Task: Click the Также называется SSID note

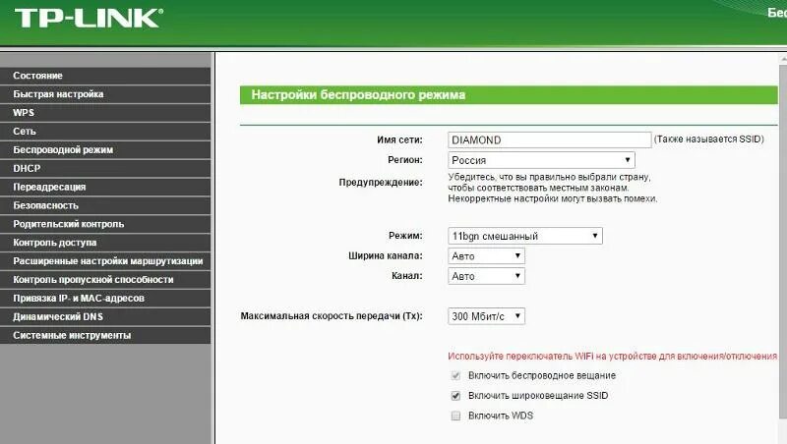Action: [708, 139]
